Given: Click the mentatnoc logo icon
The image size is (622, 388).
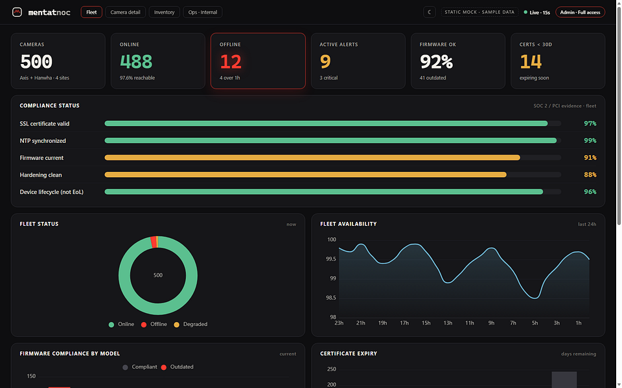Looking at the screenshot, I should coord(17,12).
